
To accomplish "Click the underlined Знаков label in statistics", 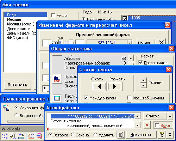I will 71,86.
